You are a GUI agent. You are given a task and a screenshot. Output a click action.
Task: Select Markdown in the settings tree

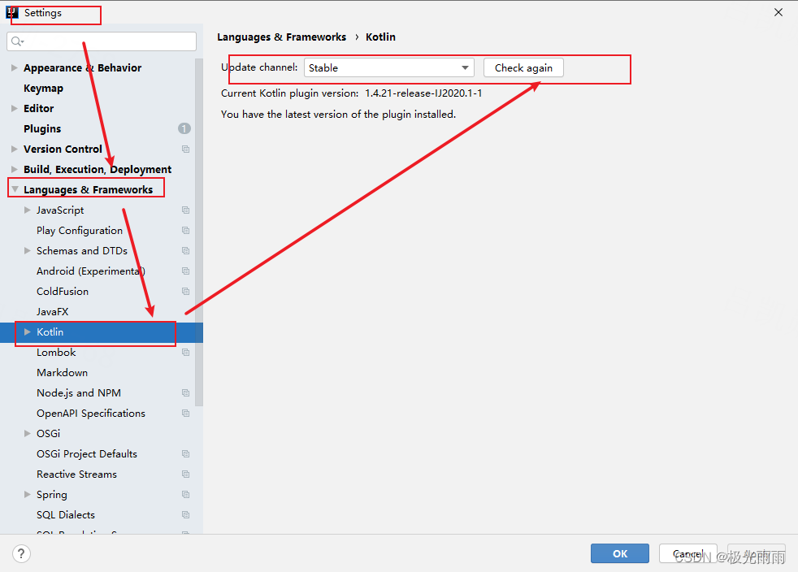[62, 372]
